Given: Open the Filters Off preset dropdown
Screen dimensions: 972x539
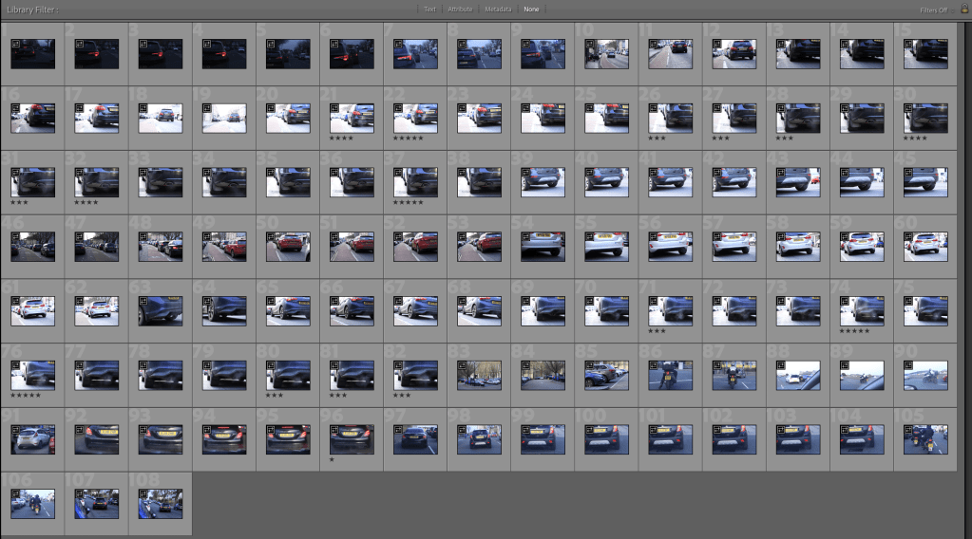Looking at the screenshot, I should pyautogui.click(x=934, y=9).
